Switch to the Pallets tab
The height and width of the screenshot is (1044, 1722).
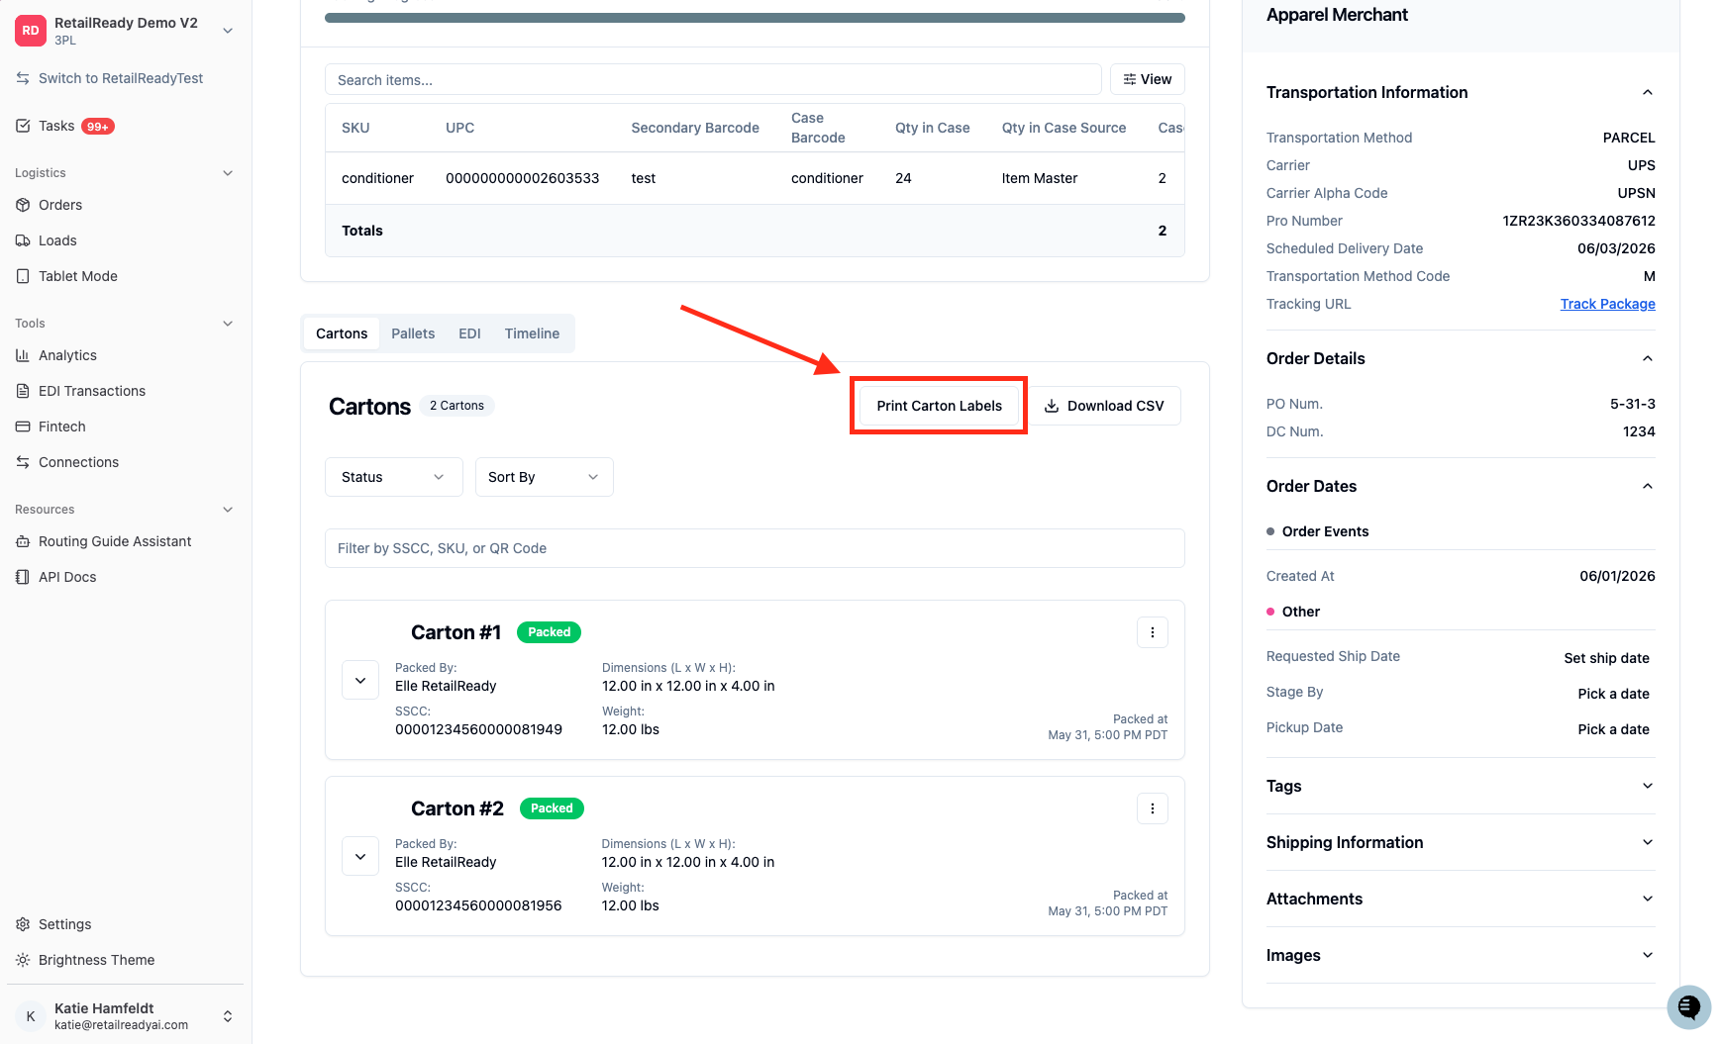click(x=413, y=333)
